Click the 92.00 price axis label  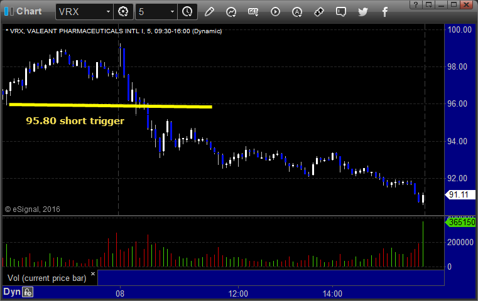coord(457,178)
